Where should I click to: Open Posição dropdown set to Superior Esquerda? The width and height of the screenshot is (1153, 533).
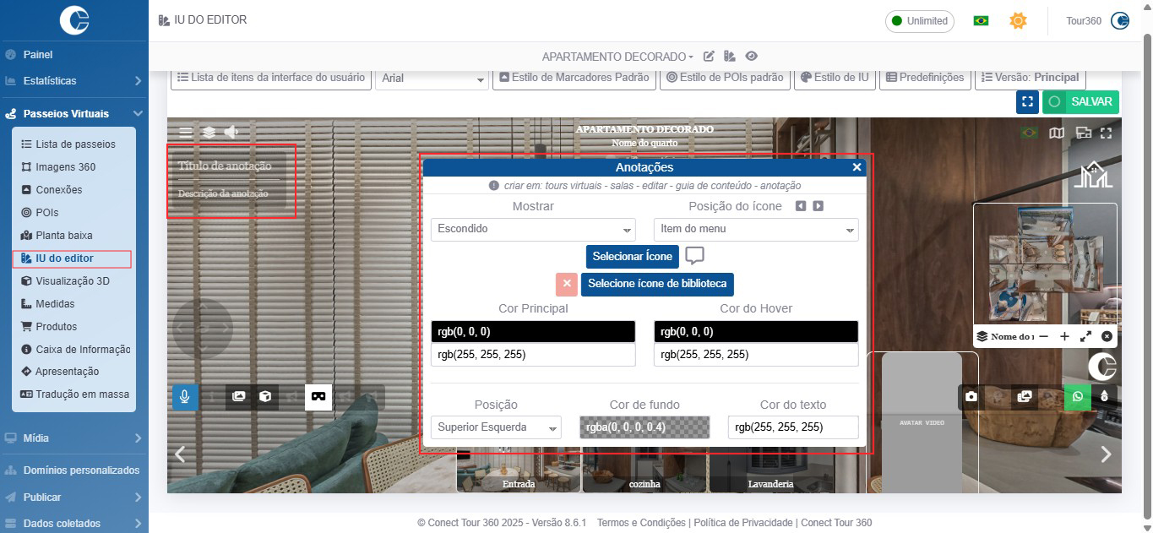coord(495,427)
